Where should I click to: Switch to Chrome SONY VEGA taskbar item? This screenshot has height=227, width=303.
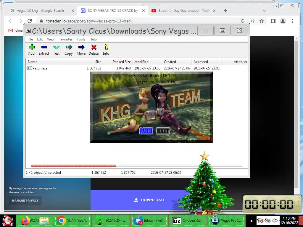coord(73,220)
